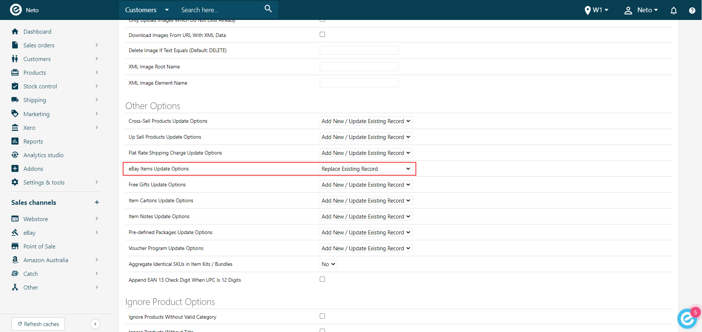Open the help question mark icon

(x=692, y=10)
